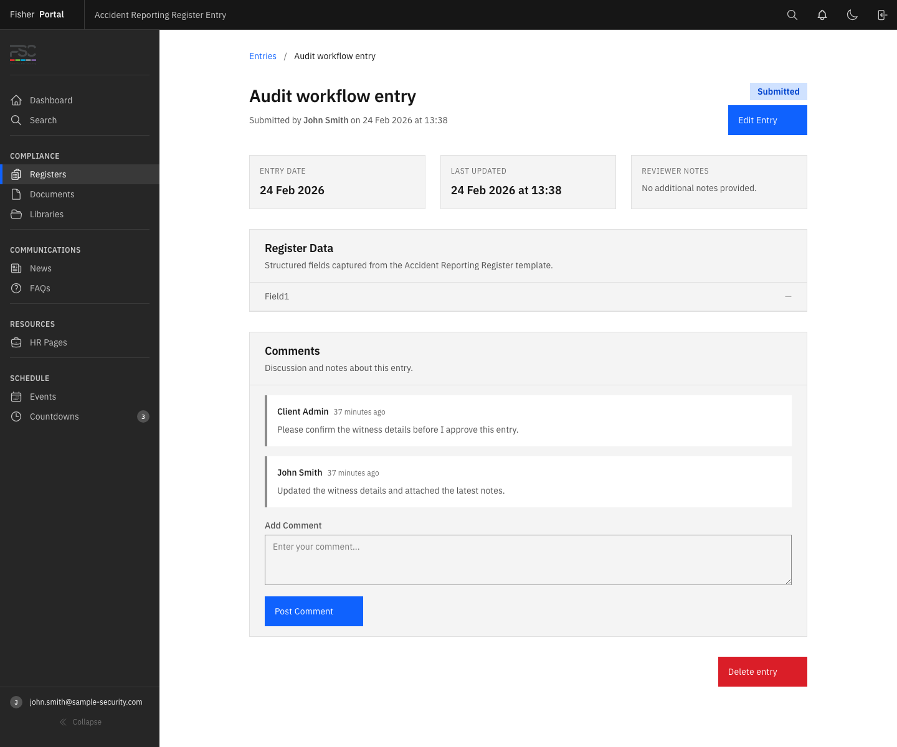Click the FSC logo in sidebar
The image size is (897, 747).
[x=23, y=54]
